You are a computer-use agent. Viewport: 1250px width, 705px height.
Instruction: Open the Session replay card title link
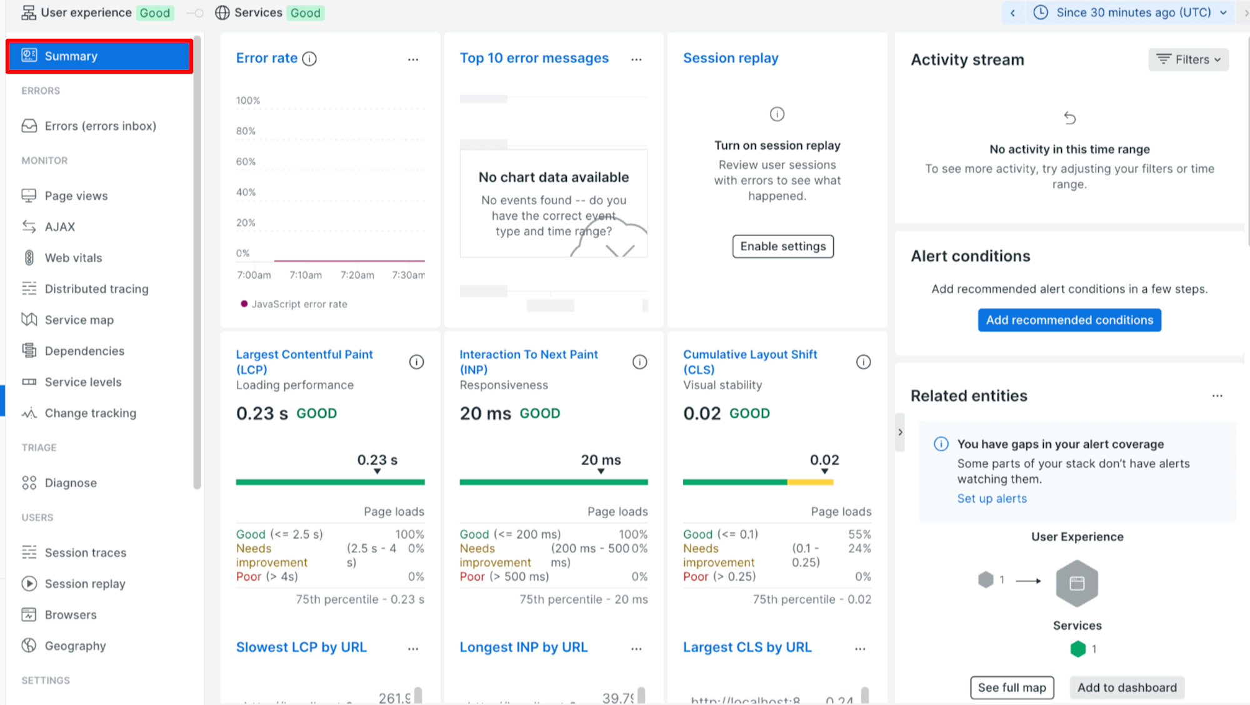pos(731,58)
